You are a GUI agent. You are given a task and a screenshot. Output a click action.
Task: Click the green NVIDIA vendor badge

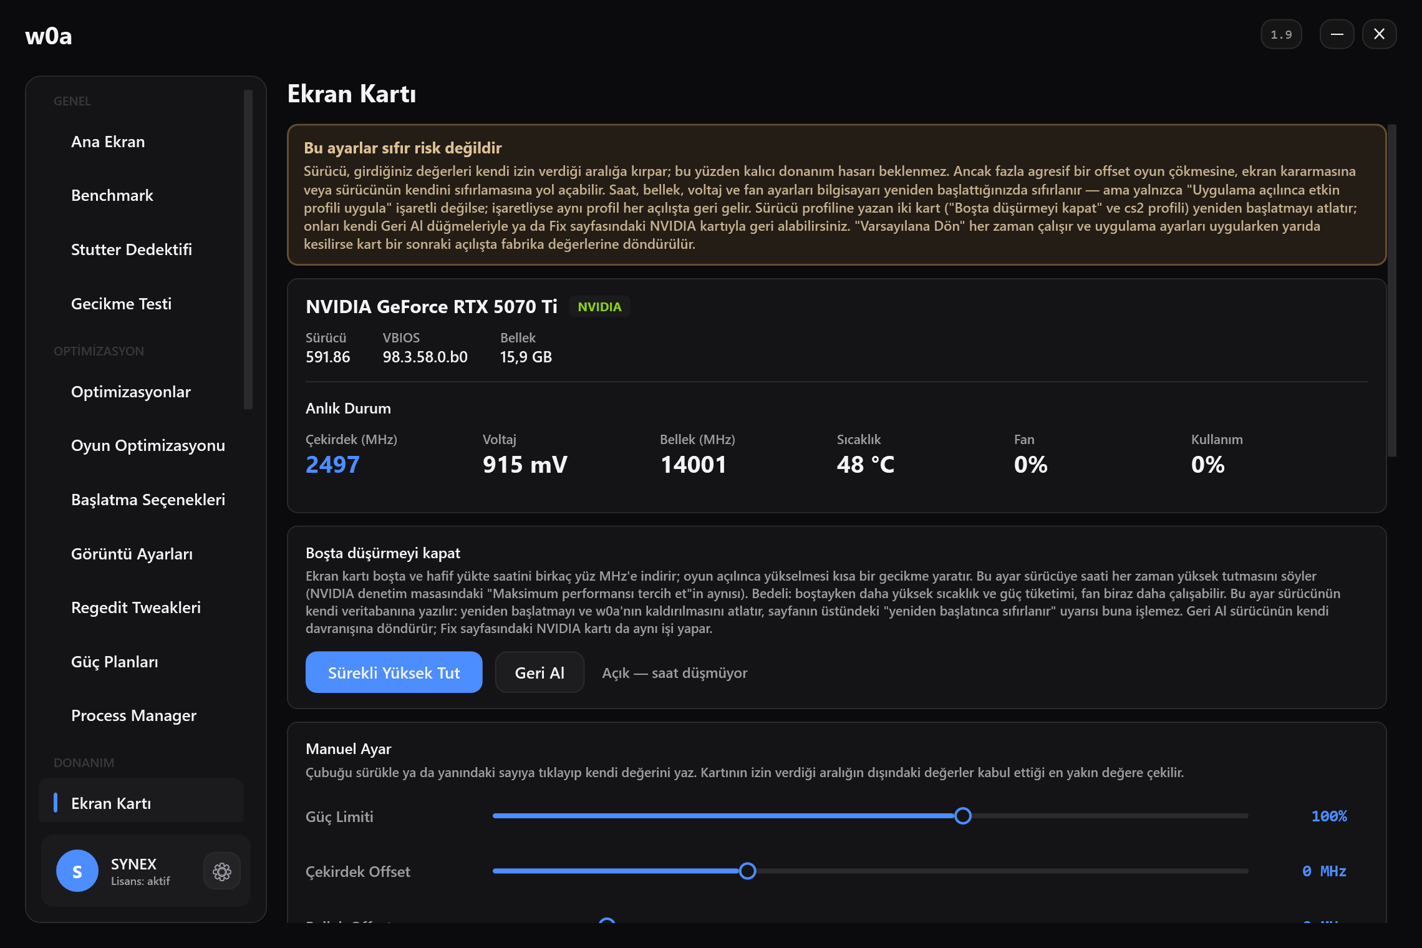(599, 307)
